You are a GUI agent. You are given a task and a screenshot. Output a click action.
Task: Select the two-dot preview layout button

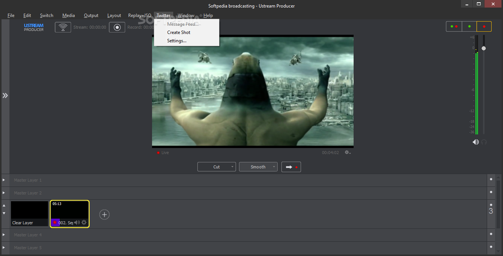[x=454, y=26]
